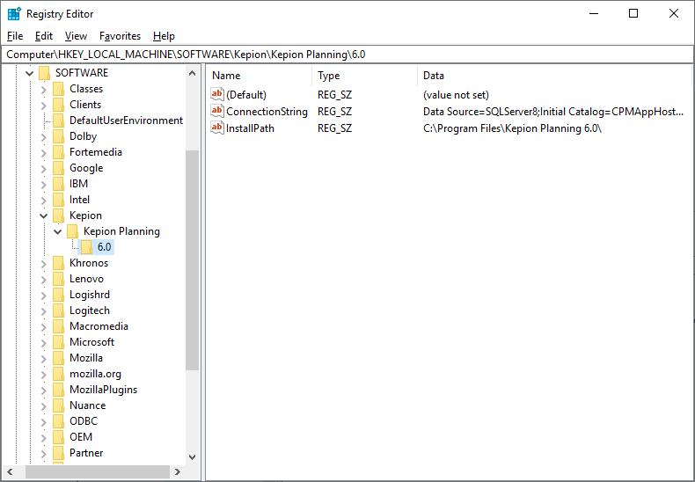Click the 6.0 key folder icon
This screenshot has width=695, height=482.
87,247
